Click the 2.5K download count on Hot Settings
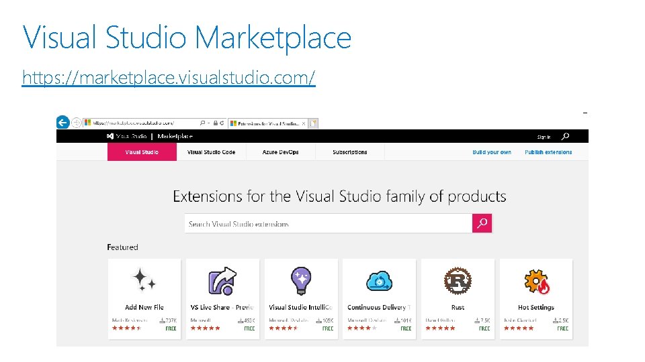The image size is (645, 362). pyautogui.click(x=560, y=320)
